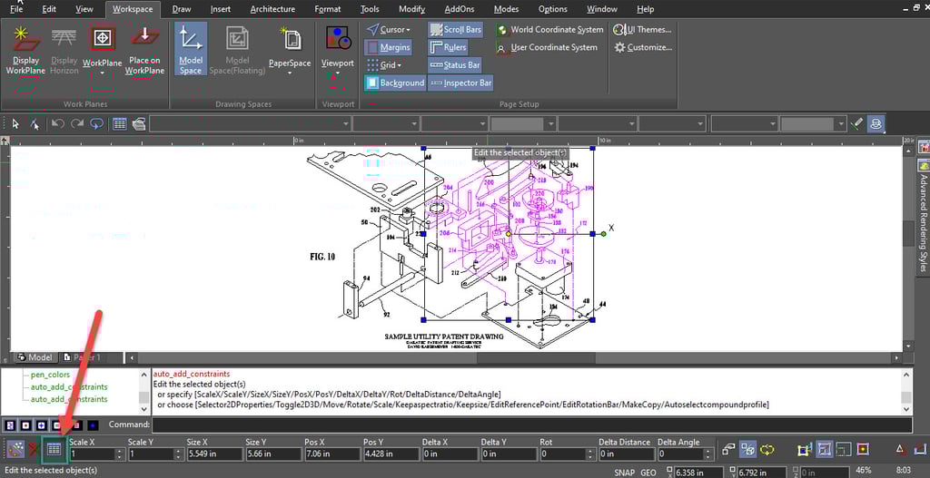Expand the Grid dropdown
The image size is (930, 478).
point(400,65)
